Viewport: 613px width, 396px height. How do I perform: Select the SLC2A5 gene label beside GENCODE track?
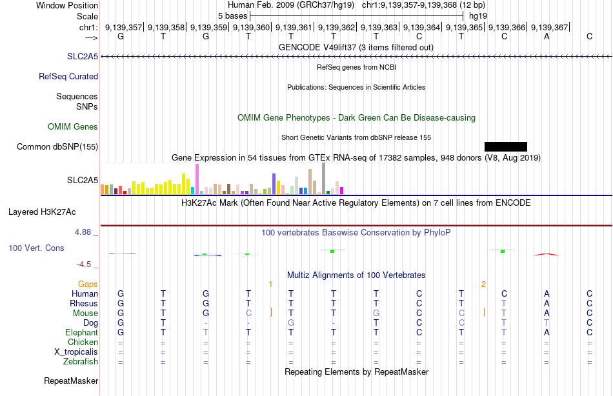tap(83, 56)
